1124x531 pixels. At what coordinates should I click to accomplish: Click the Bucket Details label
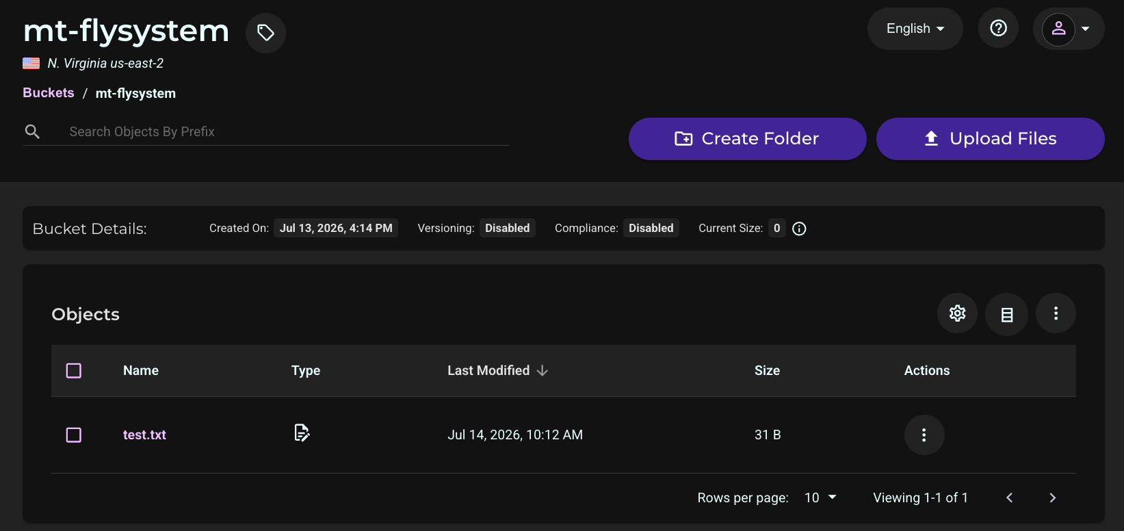click(90, 229)
